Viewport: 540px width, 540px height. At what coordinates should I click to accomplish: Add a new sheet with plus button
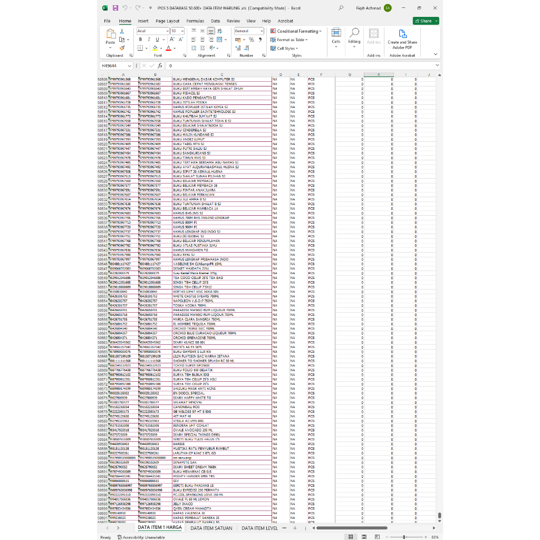[x=295, y=528]
